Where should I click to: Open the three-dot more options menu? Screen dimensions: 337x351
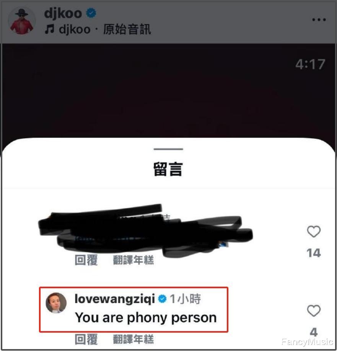319,20
